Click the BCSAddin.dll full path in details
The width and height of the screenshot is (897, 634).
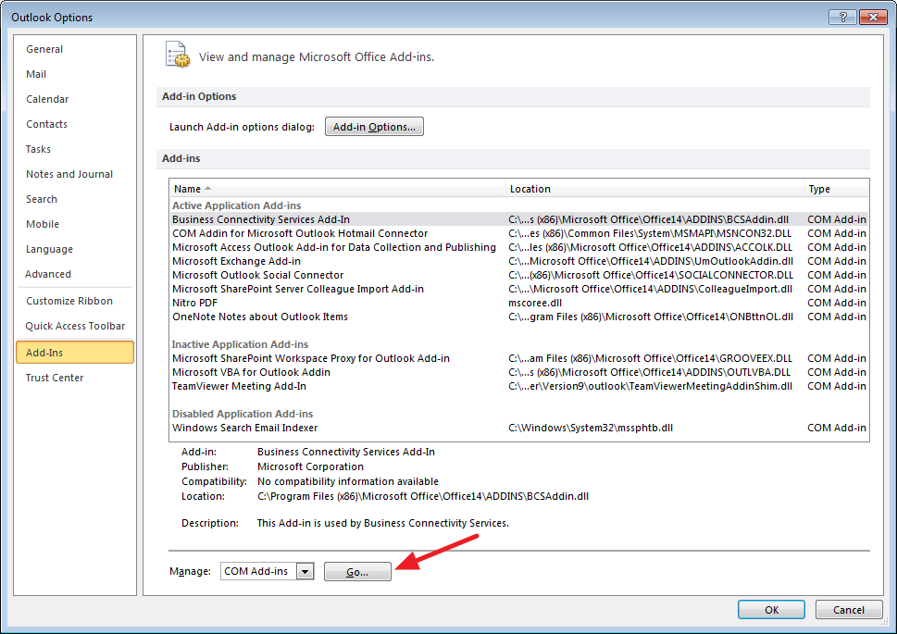click(423, 497)
